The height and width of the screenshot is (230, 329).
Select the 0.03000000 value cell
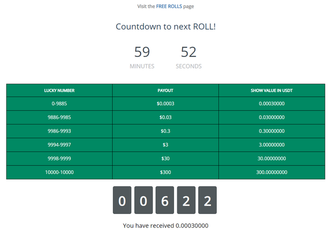[x=272, y=117]
